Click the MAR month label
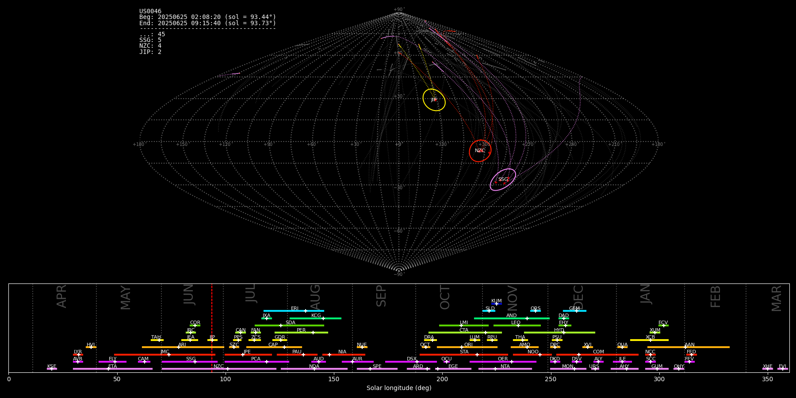The image size is (796, 398). [777, 298]
